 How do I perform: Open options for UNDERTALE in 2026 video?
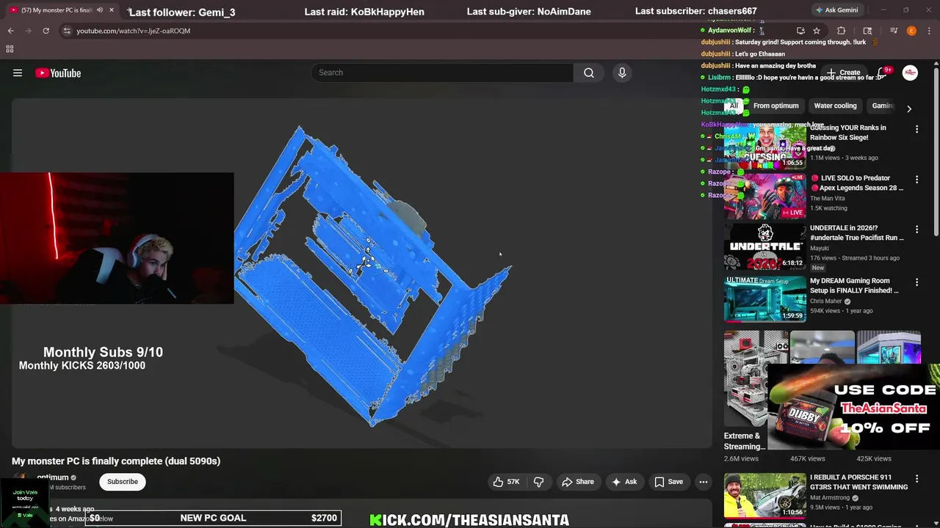pyautogui.click(x=916, y=230)
